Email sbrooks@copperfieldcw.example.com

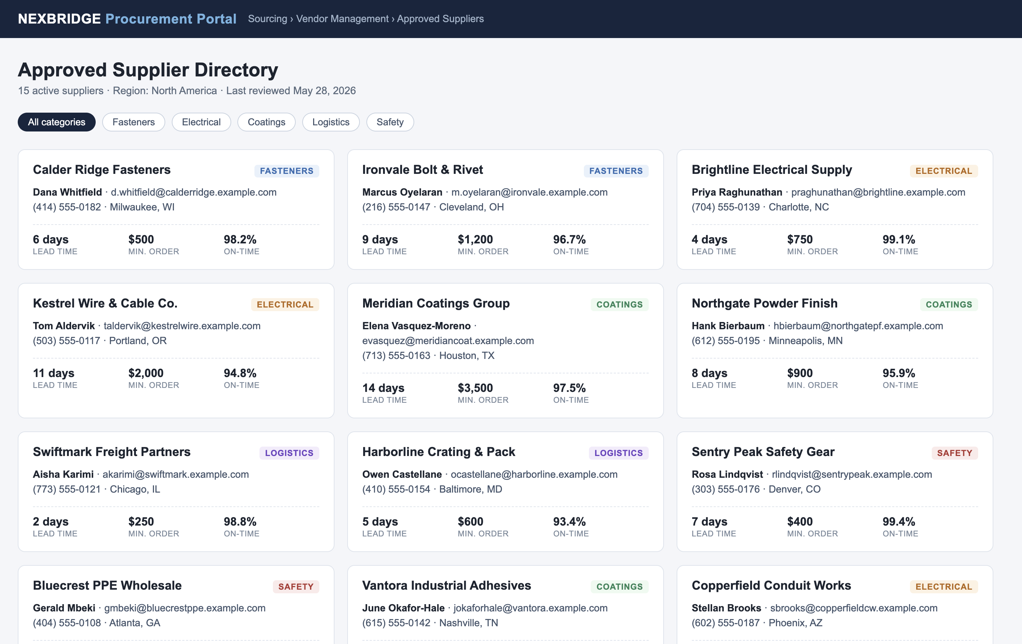[x=854, y=608]
